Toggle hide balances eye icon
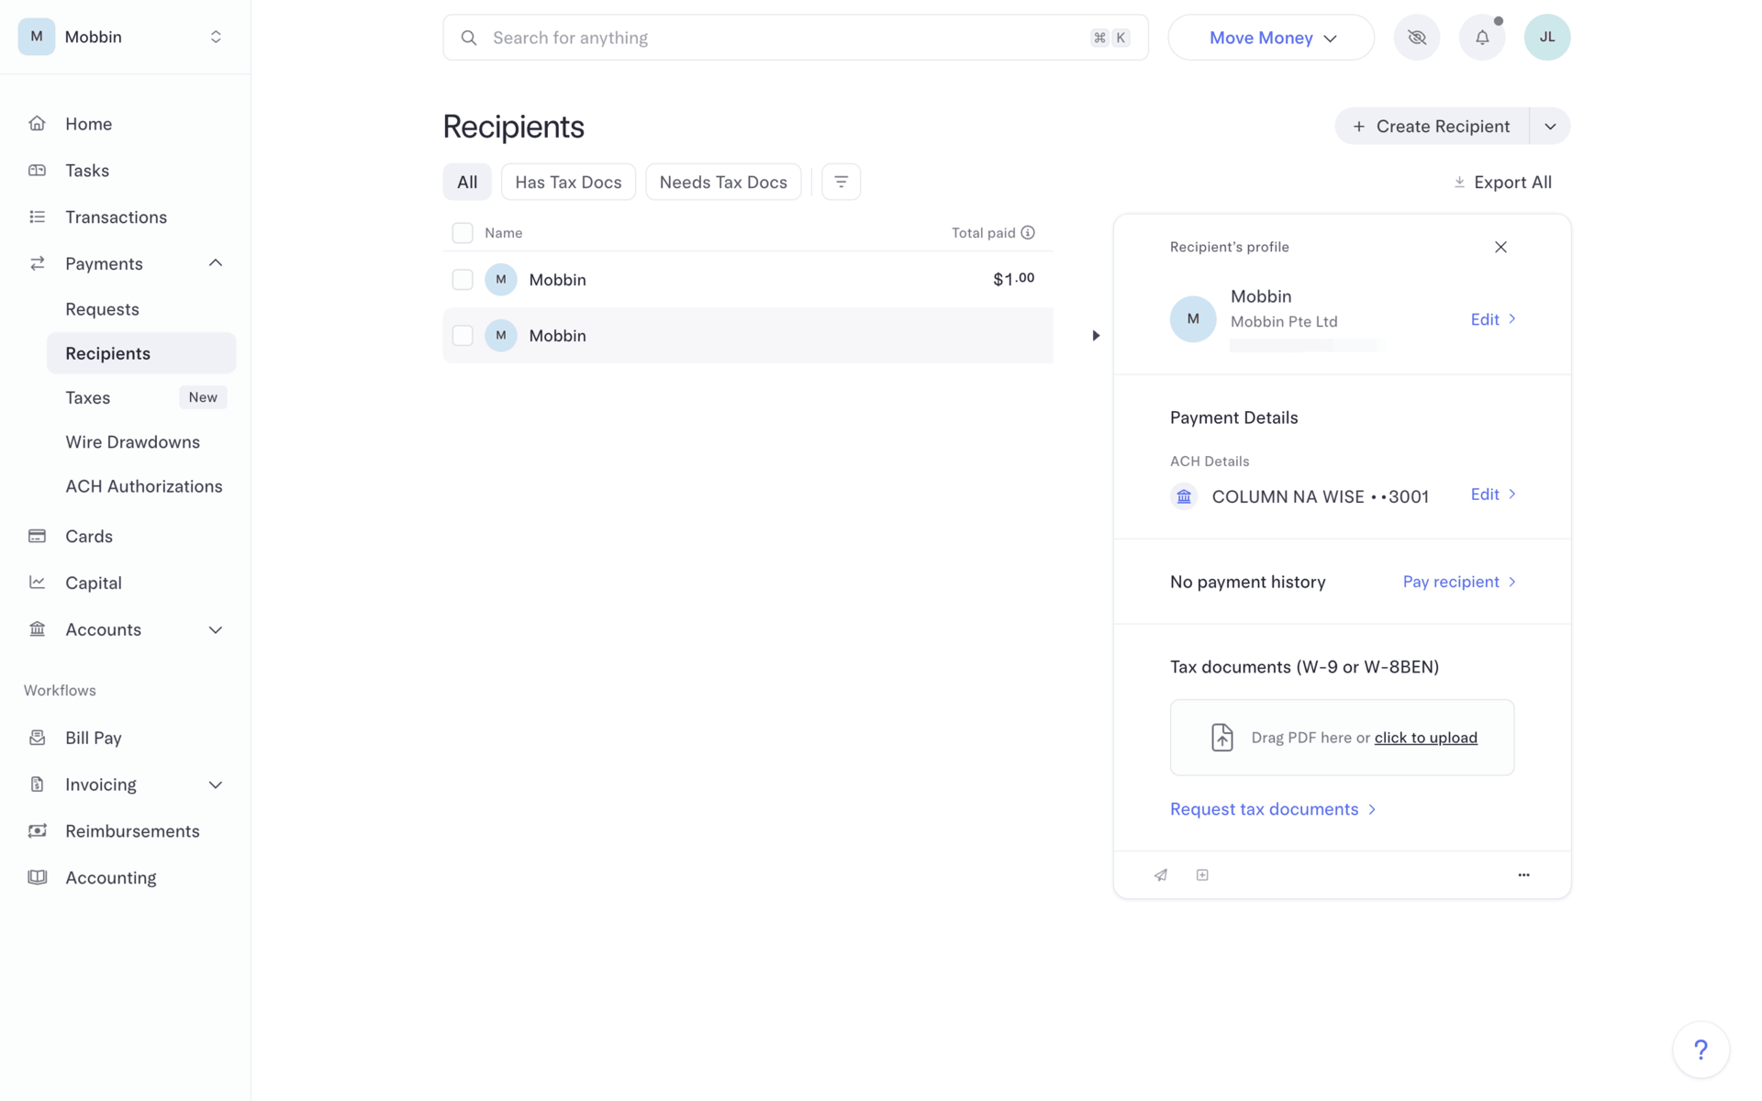1762x1101 pixels. click(x=1417, y=38)
